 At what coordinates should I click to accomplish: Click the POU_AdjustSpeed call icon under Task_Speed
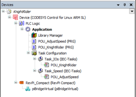pos(47,77)
